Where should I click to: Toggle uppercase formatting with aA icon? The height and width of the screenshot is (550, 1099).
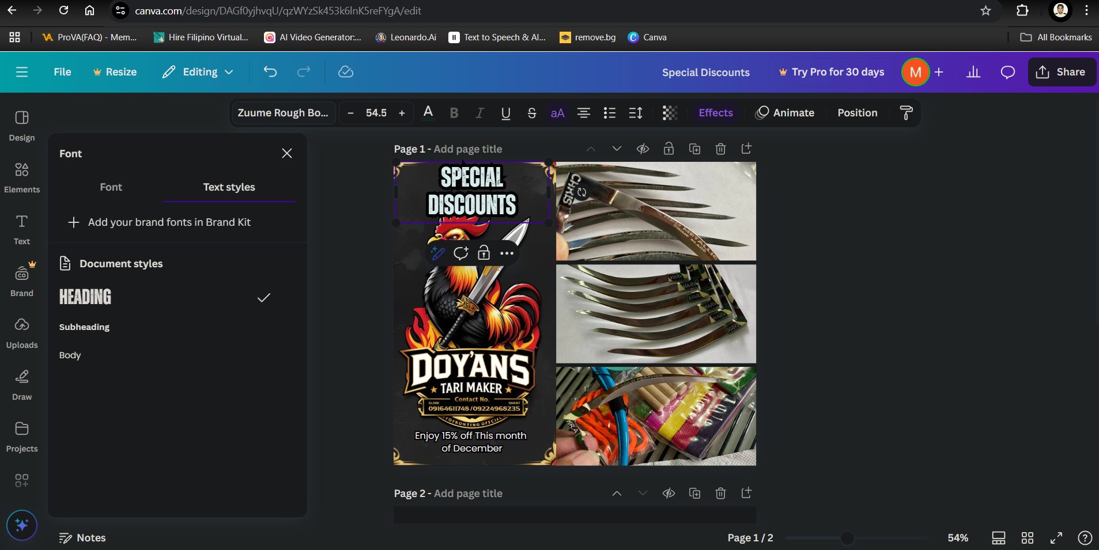pos(557,113)
